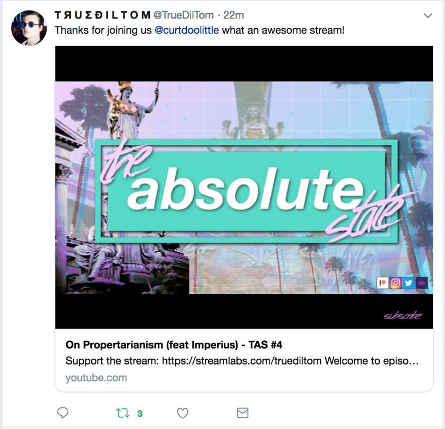Open the On Propertarianism card title
This screenshot has height=429, width=445.
174,344
